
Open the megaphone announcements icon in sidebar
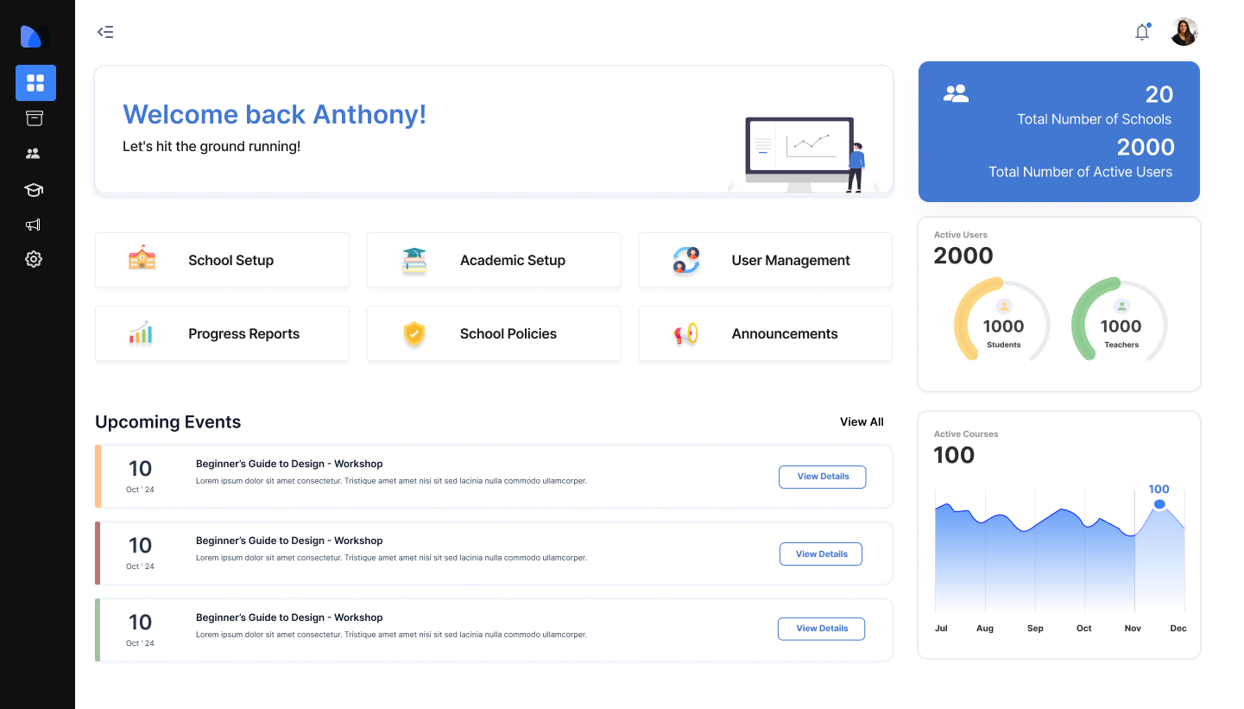click(x=34, y=225)
